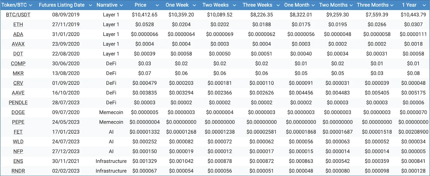Viewport: 430px width, 176px height.
Task: Expand the Price column dropdown chevron
Action: (157, 5)
